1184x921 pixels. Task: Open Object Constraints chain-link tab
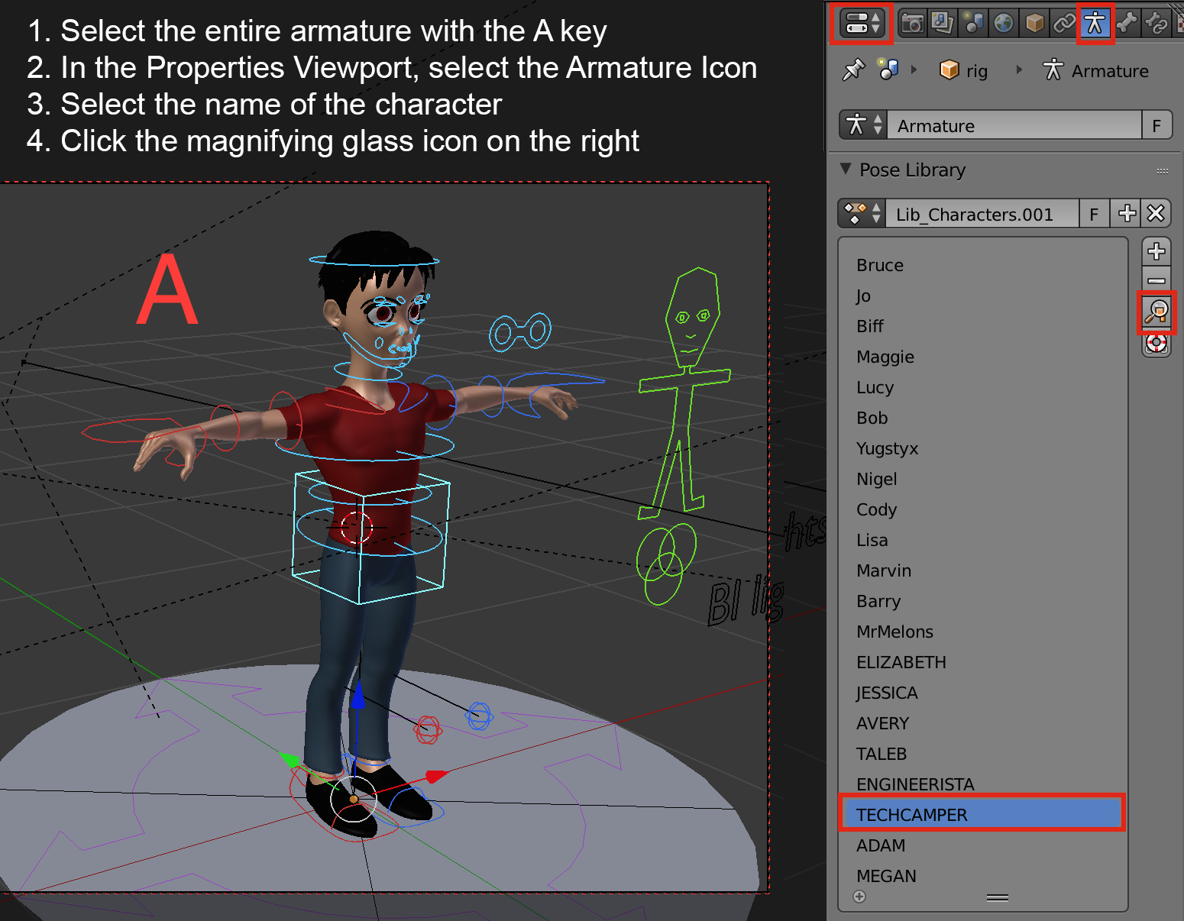pos(1064,23)
